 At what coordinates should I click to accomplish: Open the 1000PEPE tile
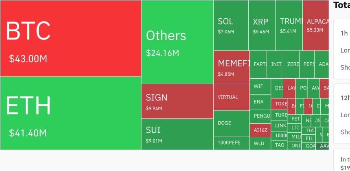(232, 143)
